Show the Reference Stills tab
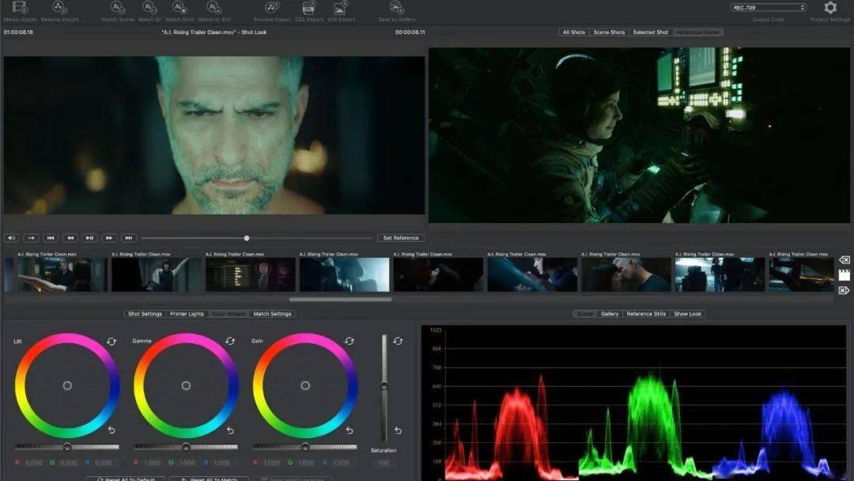Viewport: 854px width, 481px height. click(x=646, y=314)
